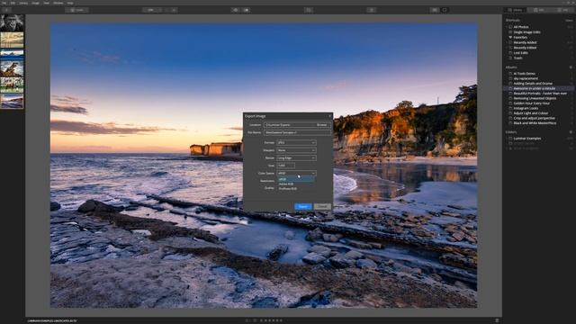Open Single Image Edits shortcut
The height and width of the screenshot is (324, 576).
tap(526, 32)
